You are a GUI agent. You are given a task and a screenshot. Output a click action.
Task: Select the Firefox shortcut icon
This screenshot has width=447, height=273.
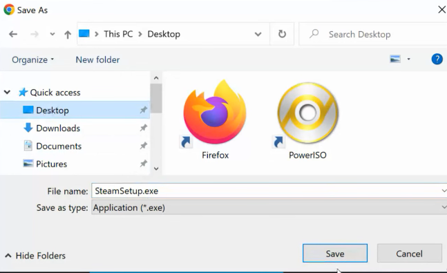pos(215,113)
